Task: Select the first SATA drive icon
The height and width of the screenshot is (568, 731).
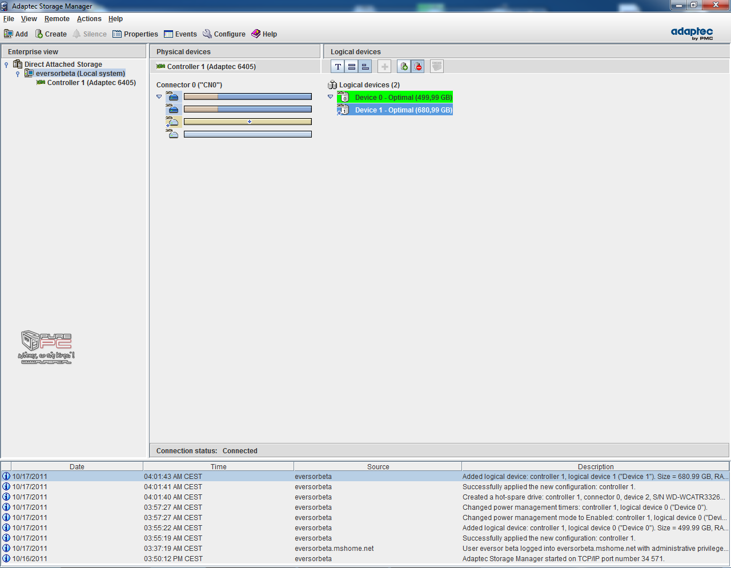Action: tap(172, 96)
